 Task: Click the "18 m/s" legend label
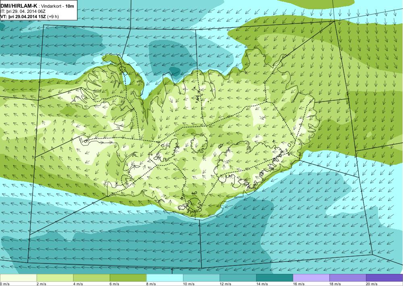335,284
